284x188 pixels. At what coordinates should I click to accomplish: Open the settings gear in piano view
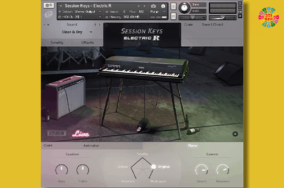pos(235,134)
